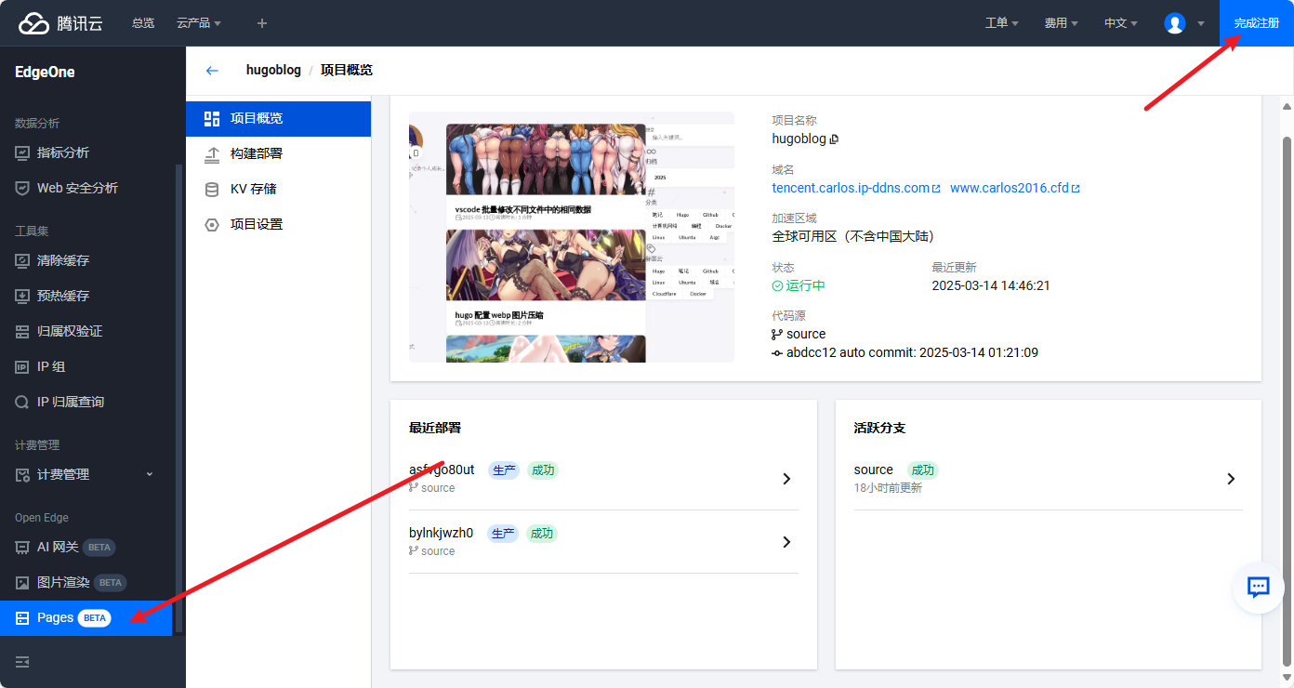Click the asfvgo80ut deployment name
This screenshot has height=688, width=1294.
click(442, 470)
